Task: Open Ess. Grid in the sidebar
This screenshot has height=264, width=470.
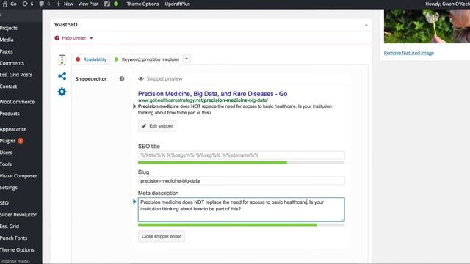Action: click(x=10, y=226)
